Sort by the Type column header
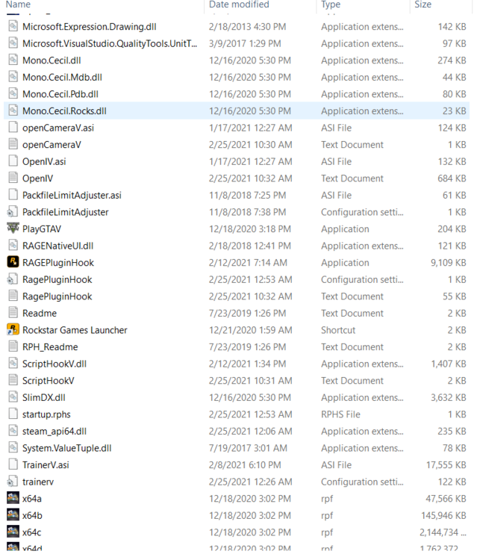477x560 pixels. [331, 4]
